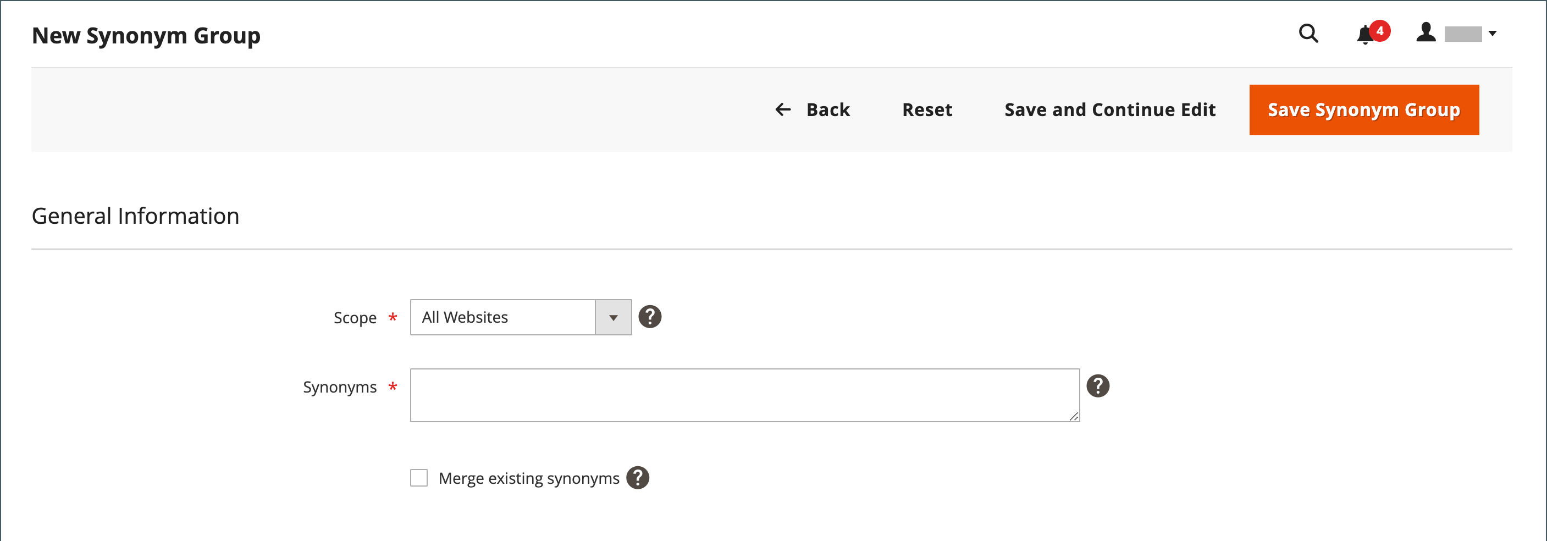Open the Scope All Websites dropdown

click(502, 317)
